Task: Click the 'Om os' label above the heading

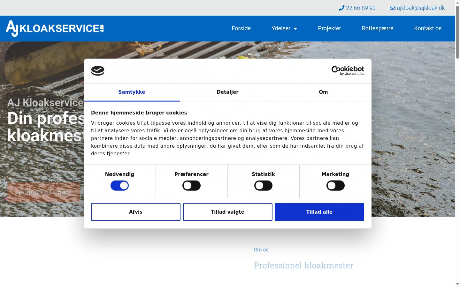Action: (261, 250)
